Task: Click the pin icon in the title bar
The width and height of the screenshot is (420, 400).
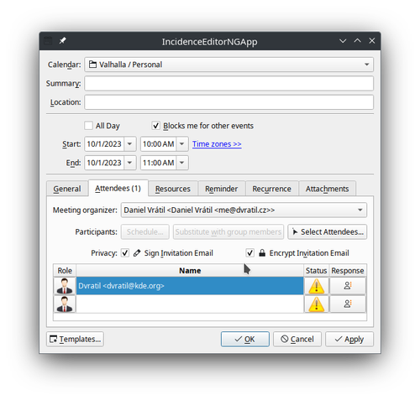Action: tap(62, 41)
